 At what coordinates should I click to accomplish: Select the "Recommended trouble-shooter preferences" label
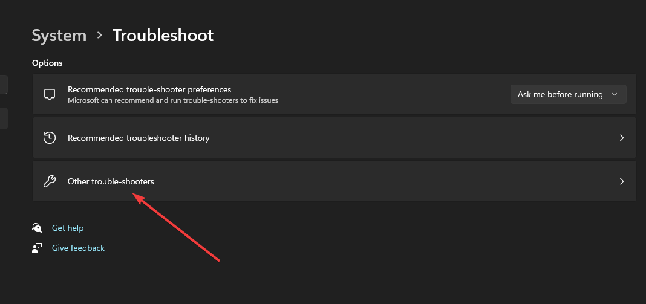coord(149,89)
